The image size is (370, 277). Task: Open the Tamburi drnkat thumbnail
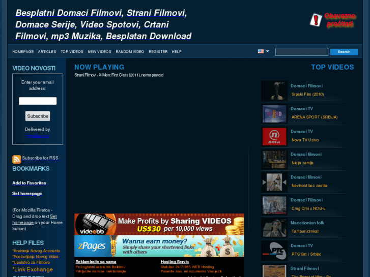click(x=274, y=228)
